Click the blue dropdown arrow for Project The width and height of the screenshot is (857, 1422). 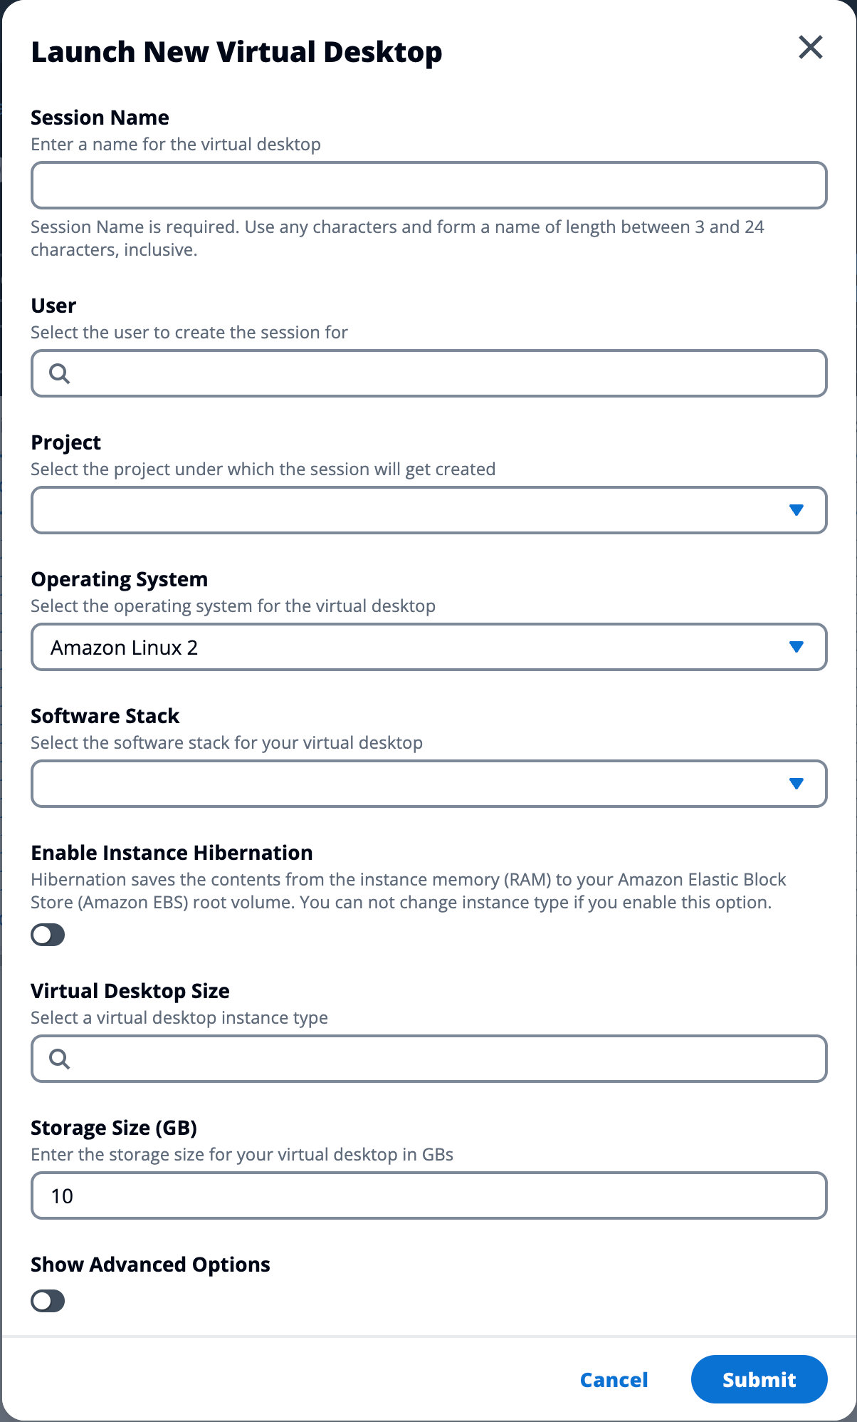point(796,510)
